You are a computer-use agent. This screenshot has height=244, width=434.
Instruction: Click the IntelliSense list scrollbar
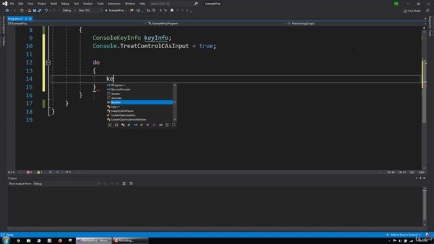(175, 102)
